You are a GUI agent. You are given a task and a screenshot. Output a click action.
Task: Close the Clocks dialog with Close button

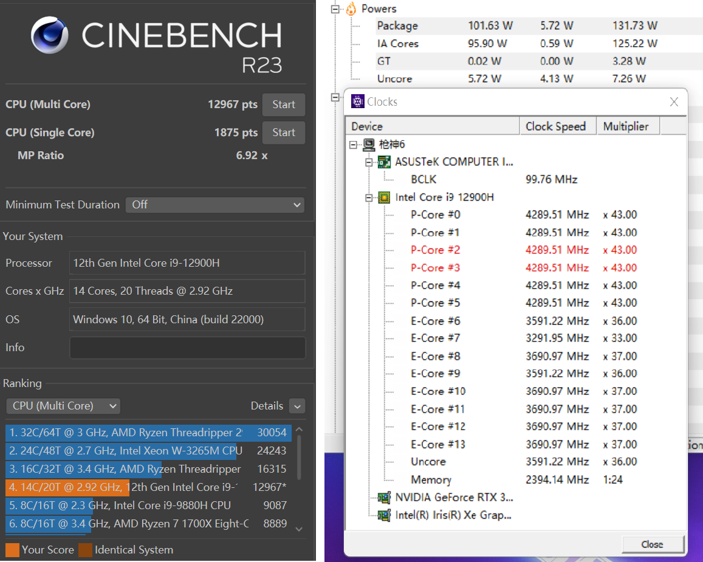point(653,544)
